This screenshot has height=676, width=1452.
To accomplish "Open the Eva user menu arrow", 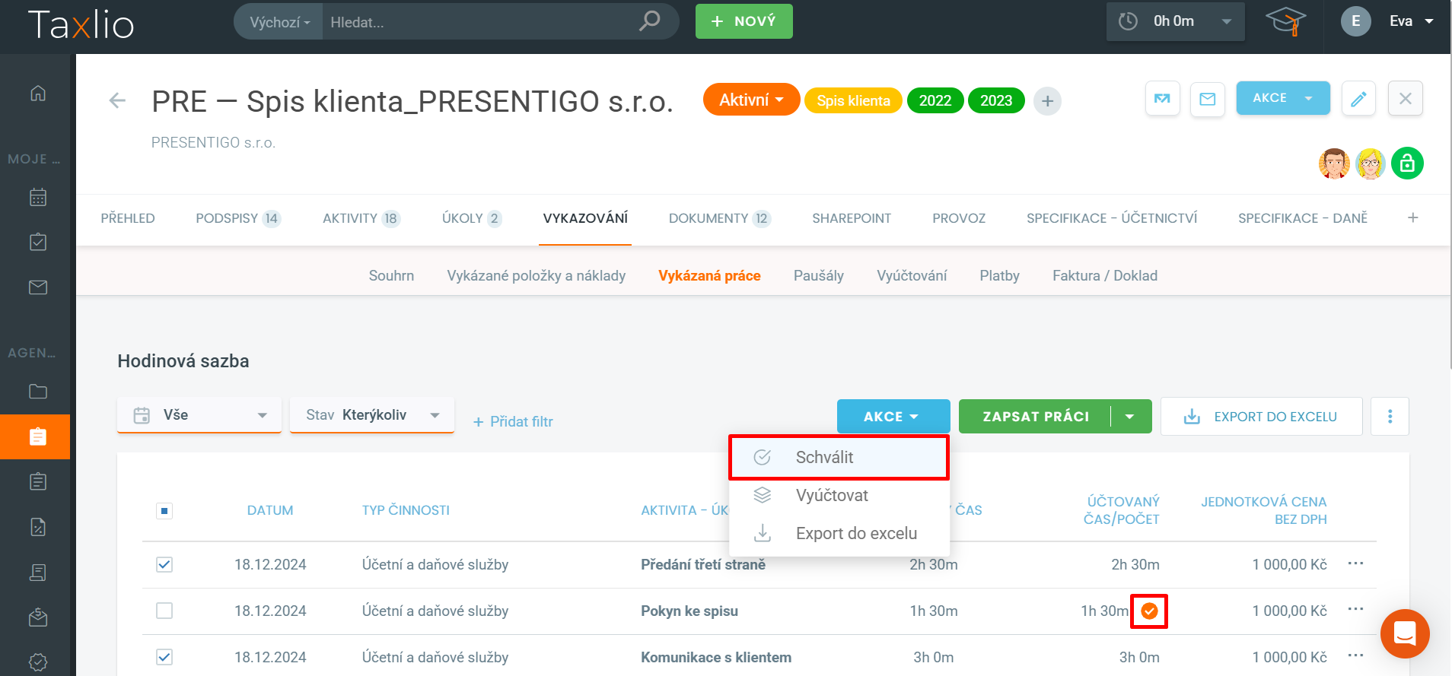I will pos(1429,21).
